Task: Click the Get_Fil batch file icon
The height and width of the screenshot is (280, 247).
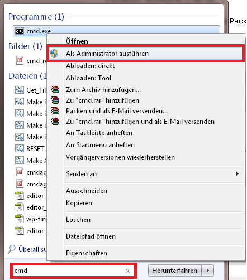Action: pyautogui.click(x=20, y=90)
